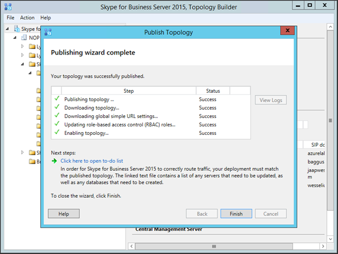Click the horizontal scrollbar at the bottom
The width and height of the screenshot is (338, 254).
(225, 247)
